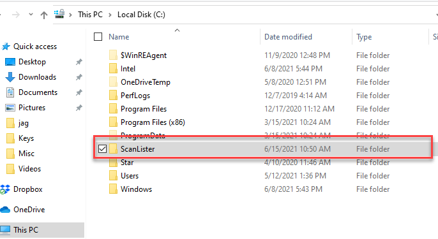
Task: Select Desktop icon in sidebar
Action: (x=10, y=62)
